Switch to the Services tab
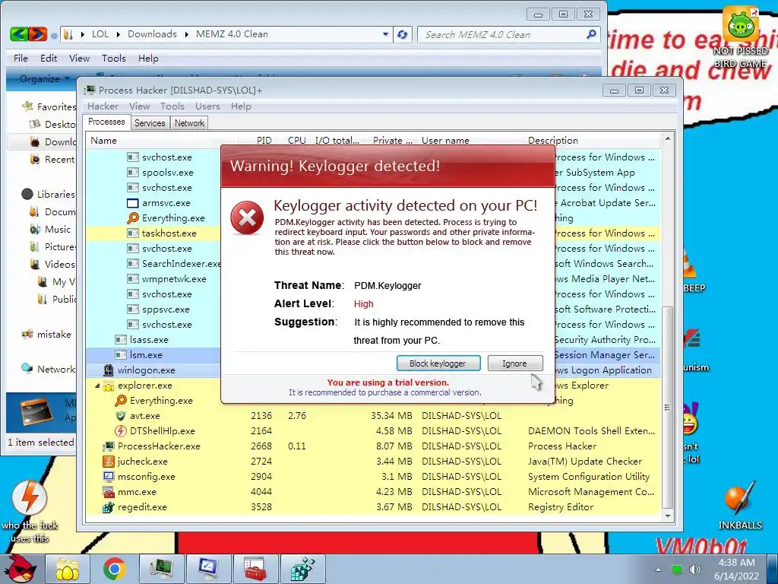Image resolution: width=778 pixels, height=584 pixels. (x=150, y=123)
